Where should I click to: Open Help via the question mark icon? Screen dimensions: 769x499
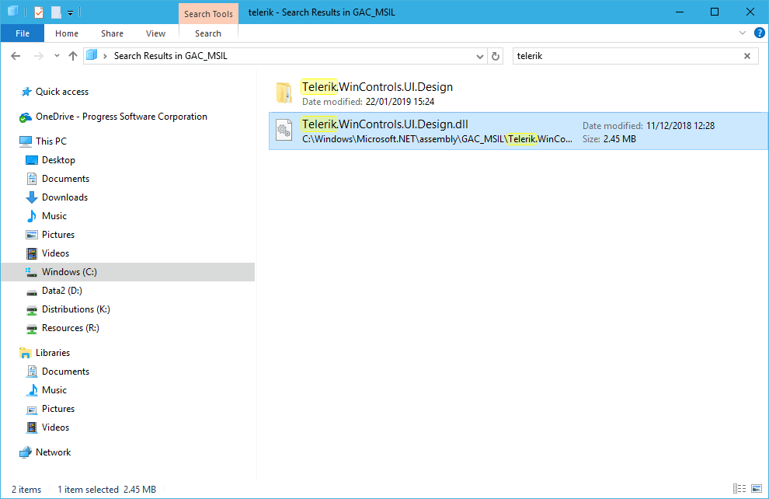pyautogui.click(x=759, y=33)
